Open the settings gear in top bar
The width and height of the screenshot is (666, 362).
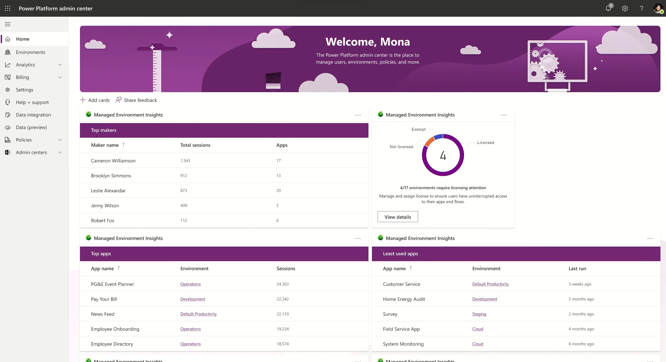tap(625, 8)
